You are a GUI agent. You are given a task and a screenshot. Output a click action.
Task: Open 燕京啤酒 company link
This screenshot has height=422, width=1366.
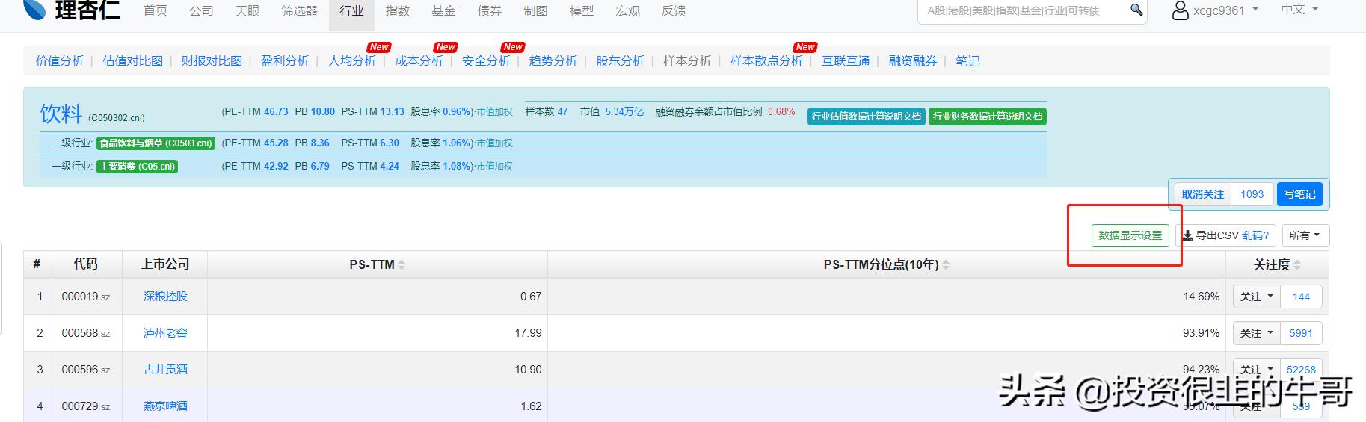point(165,406)
